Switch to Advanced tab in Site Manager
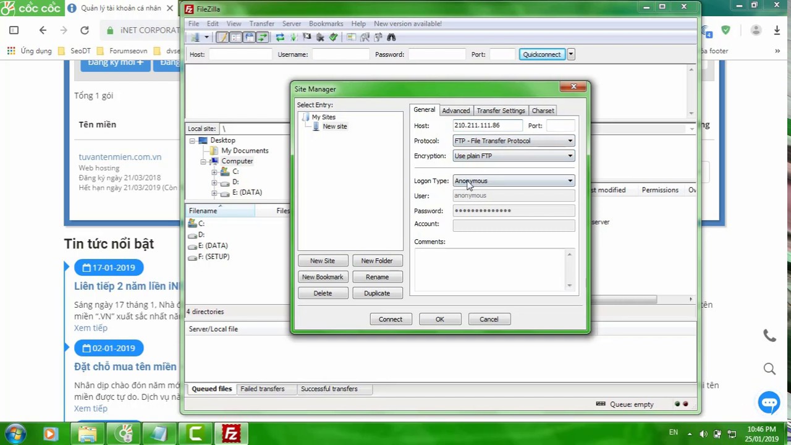The height and width of the screenshot is (445, 791). click(455, 111)
